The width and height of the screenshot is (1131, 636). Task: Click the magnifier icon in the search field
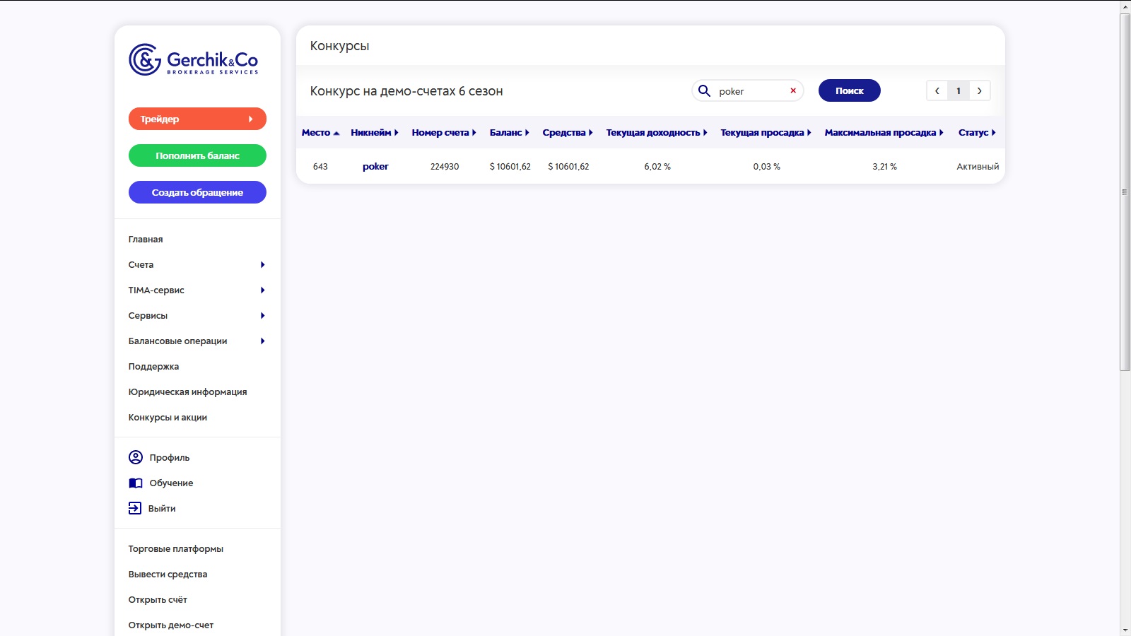click(704, 90)
